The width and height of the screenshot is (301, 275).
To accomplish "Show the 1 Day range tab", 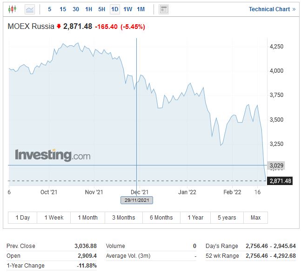I will [x=23, y=218].
